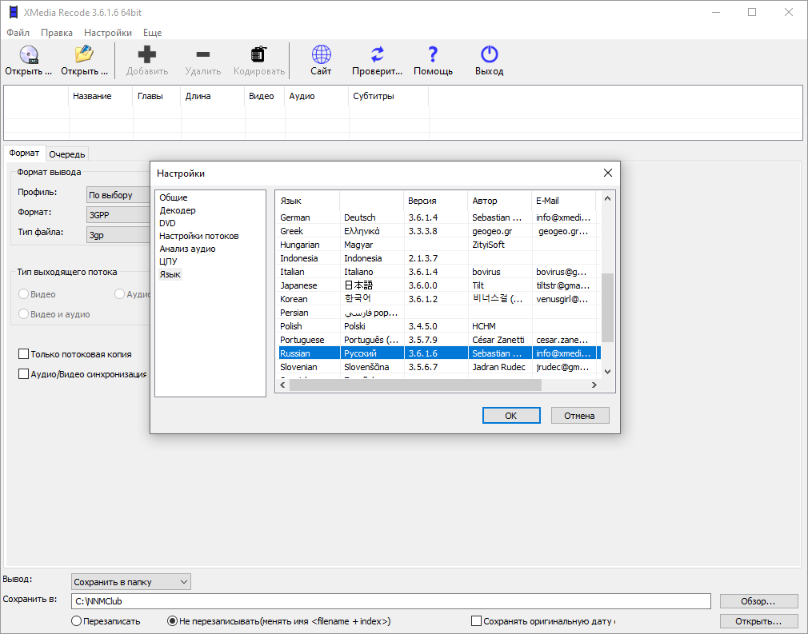The image size is (808, 634).
Task: Open the Сохранить в папку dropdown
Action: 131,582
